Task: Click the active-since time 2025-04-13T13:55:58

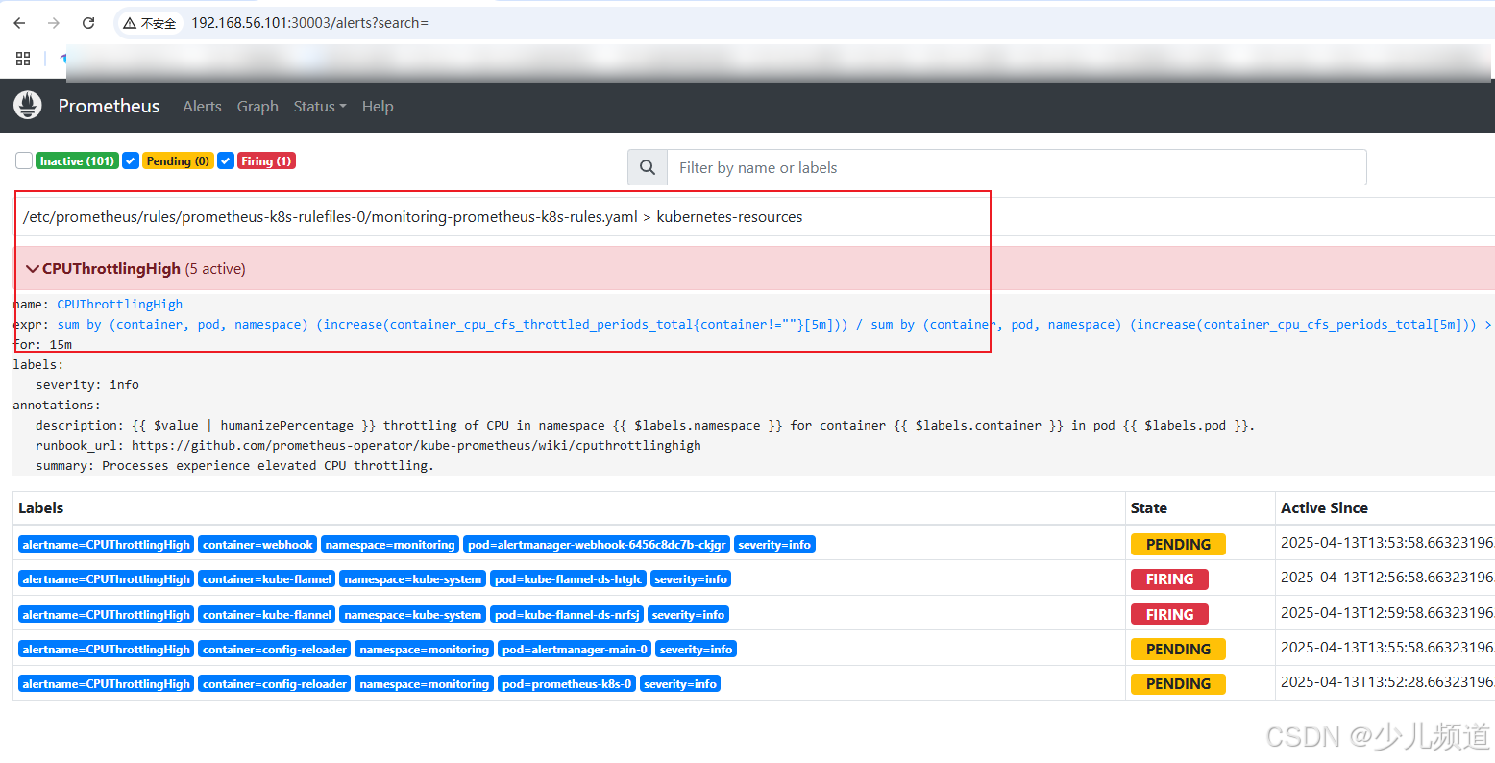Action: coord(1387,648)
